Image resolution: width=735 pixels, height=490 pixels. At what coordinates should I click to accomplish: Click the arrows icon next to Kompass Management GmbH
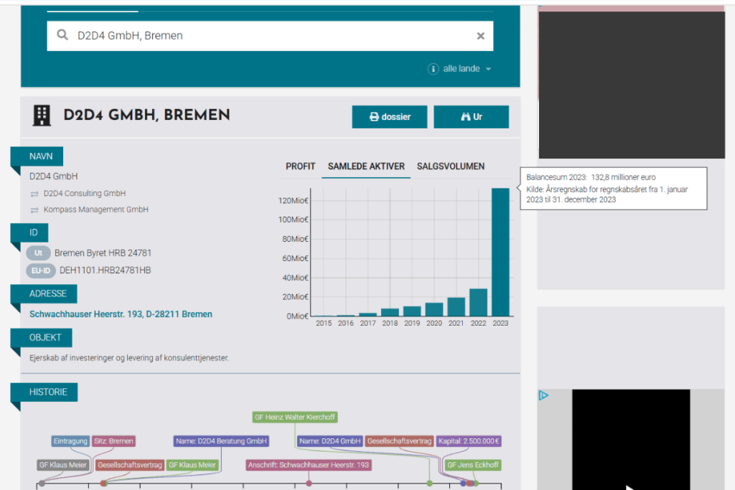(34, 210)
